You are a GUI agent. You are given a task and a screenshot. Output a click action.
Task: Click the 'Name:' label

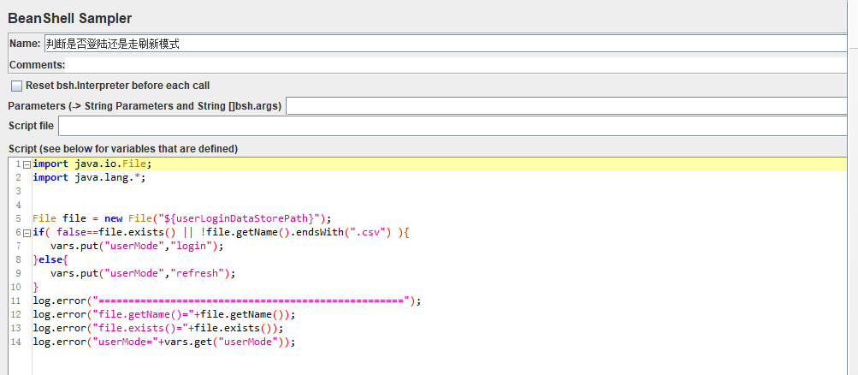tap(25, 44)
